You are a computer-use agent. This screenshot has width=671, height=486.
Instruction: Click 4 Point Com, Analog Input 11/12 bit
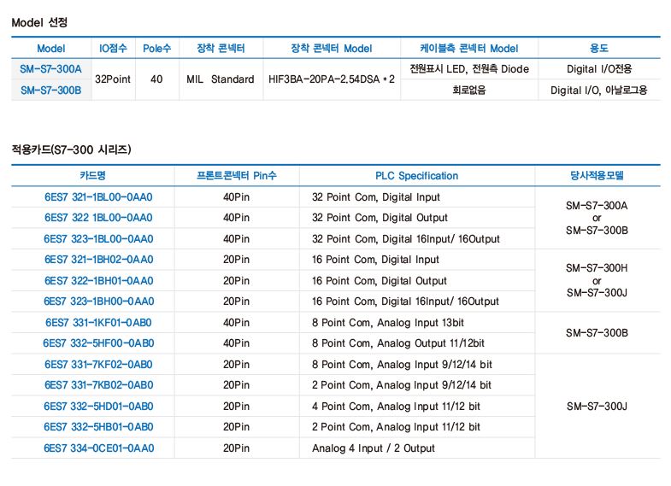coord(397,407)
